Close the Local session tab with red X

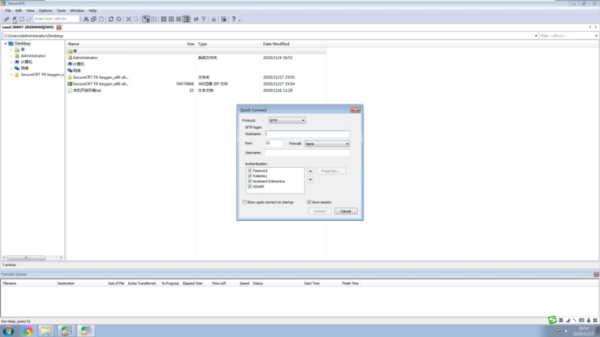pyautogui.click(x=59, y=27)
